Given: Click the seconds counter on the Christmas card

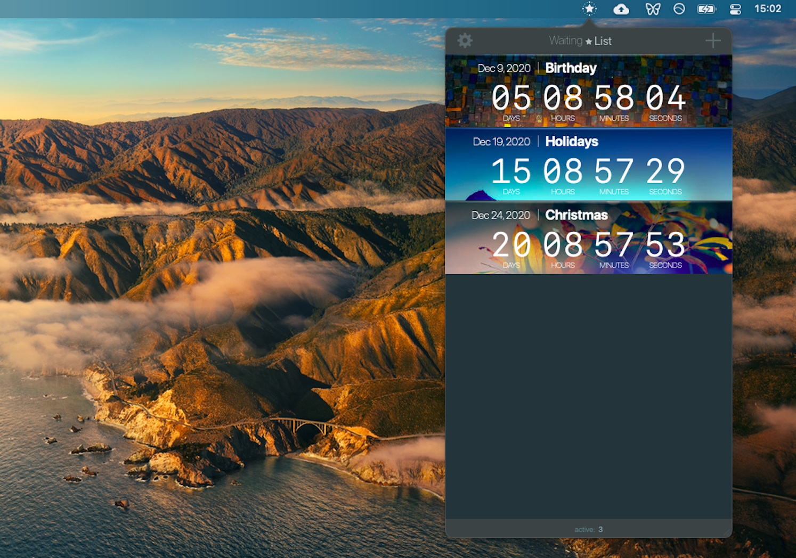Looking at the screenshot, I should tap(665, 245).
